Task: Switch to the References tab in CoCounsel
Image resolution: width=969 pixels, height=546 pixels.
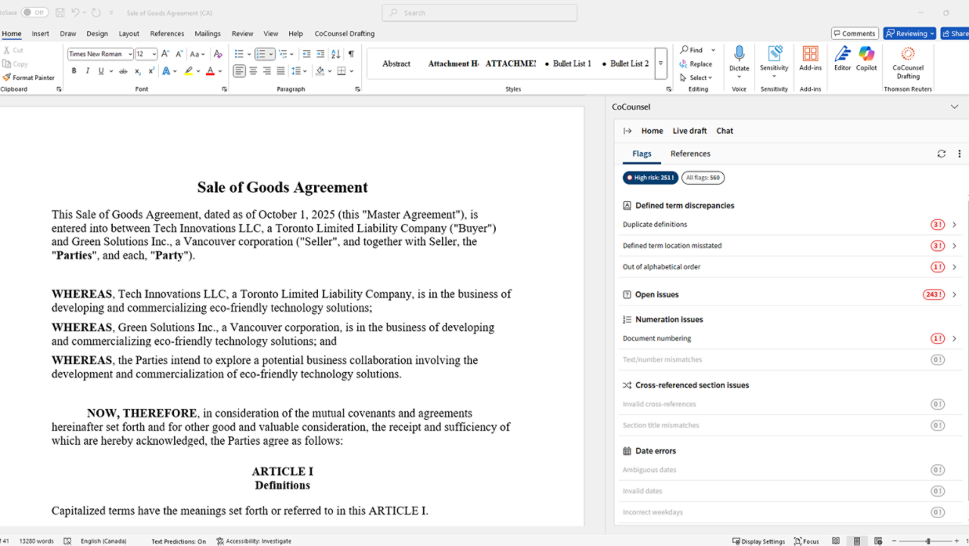Action: pyautogui.click(x=690, y=154)
